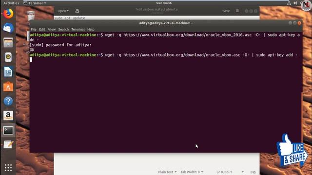Click the INS indicator in gedit status bar
The image size is (312, 175).
click(253, 172)
